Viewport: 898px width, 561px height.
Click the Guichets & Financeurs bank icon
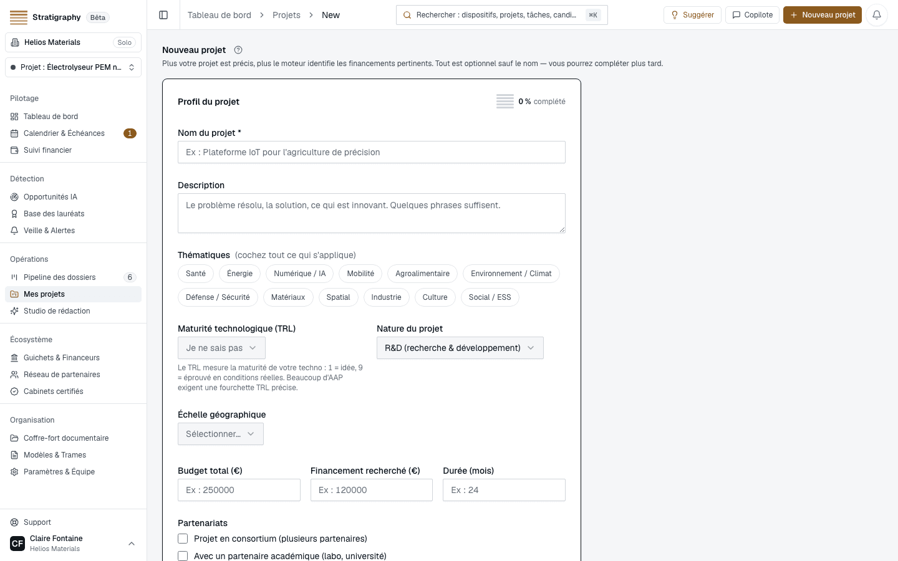point(14,358)
